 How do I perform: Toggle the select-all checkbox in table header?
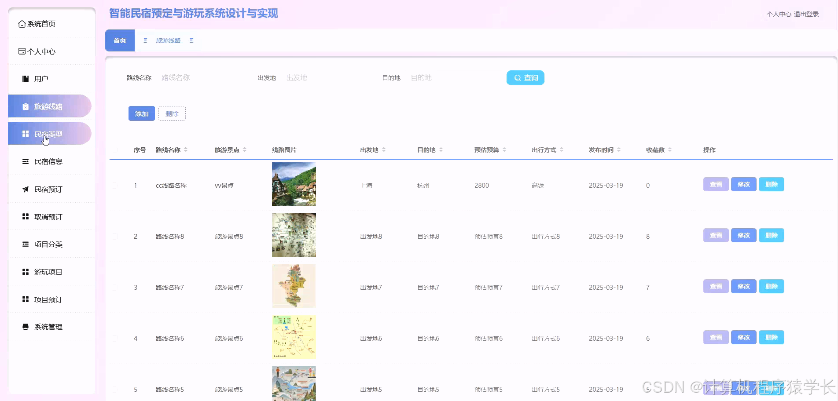click(115, 149)
